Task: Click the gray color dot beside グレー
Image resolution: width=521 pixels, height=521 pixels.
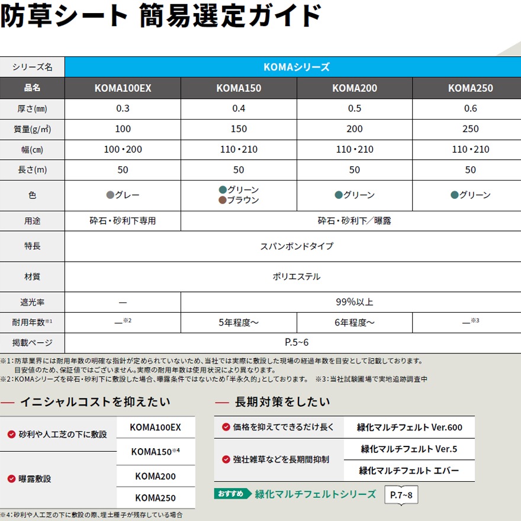Action: point(110,195)
